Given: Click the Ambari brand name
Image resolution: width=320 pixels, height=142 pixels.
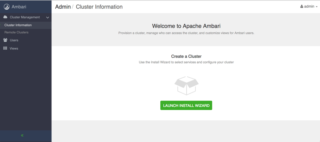Looking at the screenshot, I should coord(19,7).
